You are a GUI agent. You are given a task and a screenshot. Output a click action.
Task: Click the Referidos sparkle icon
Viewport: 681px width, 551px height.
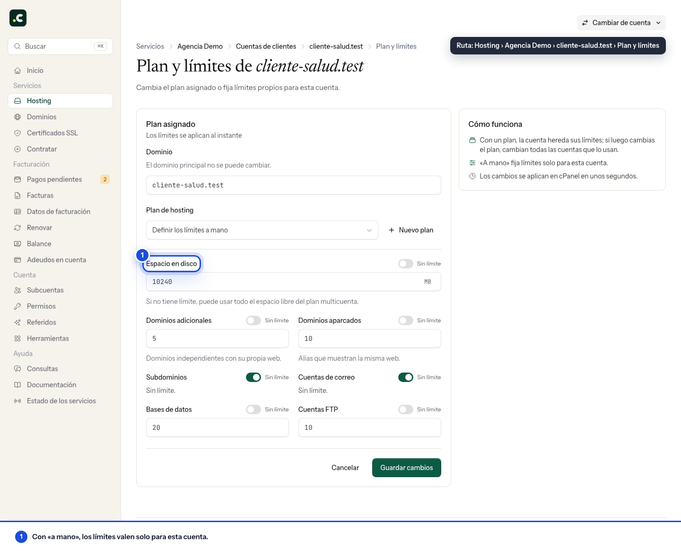[17, 322]
